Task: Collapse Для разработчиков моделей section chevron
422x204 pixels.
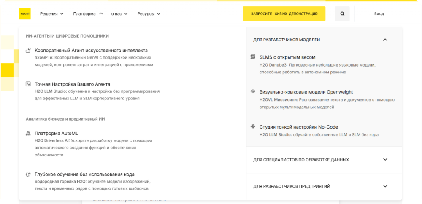Action: tap(385, 40)
